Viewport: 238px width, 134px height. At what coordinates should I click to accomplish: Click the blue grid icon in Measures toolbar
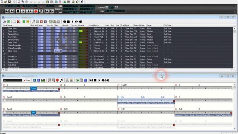click(x=85, y=80)
